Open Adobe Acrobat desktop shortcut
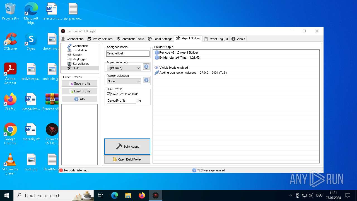Viewport: 357px width, 201px height. tap(10, 73)
